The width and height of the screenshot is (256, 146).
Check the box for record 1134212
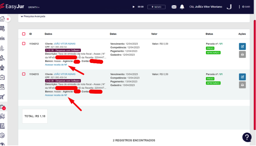pyautogui.click(x=24, y=43)
